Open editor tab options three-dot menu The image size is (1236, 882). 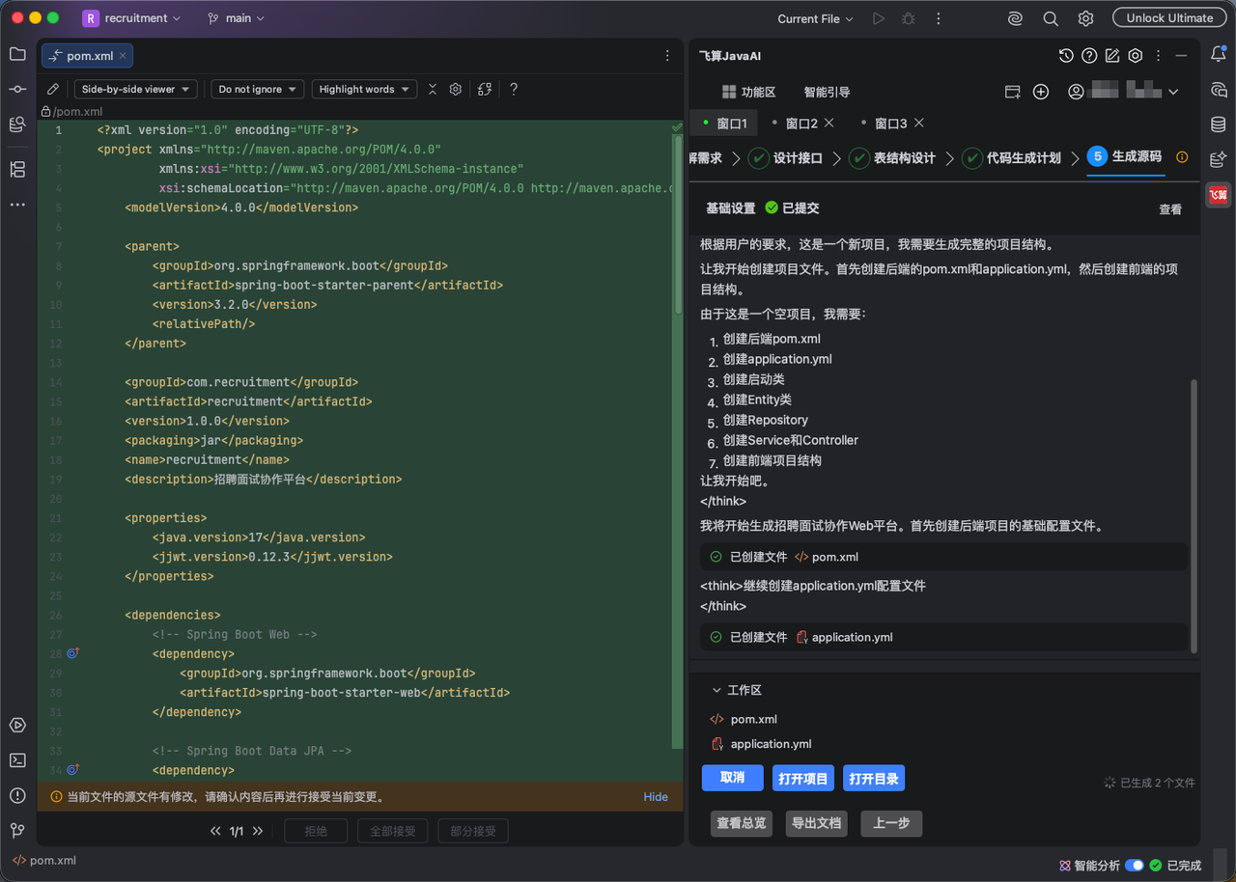pyautogui.click(x=667, y=56)
